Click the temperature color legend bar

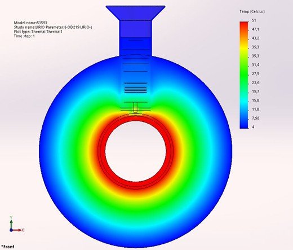[244, 75]
